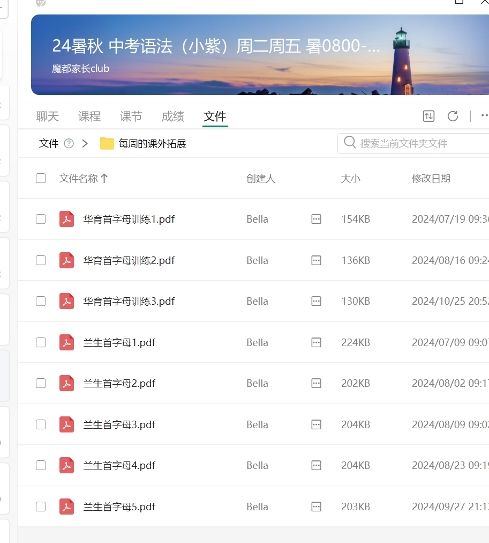The width and height of the screenshot is (489, 543).
Task: Open more options for 兰生首字母3.pdf
Action: pyautogui.click(x=316, y=424)
